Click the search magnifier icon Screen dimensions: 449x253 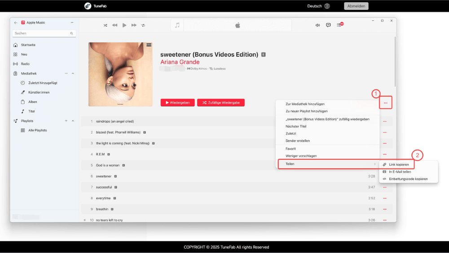tap(71, 33)
